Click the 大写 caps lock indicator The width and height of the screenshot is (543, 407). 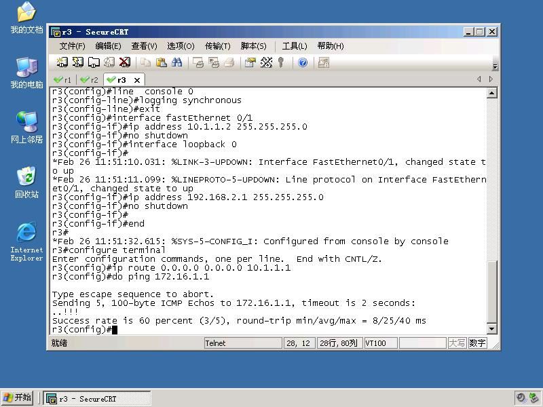pos(457,343)
